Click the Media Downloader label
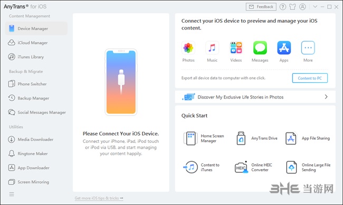The image size is (343, 205). click(35, 140)
